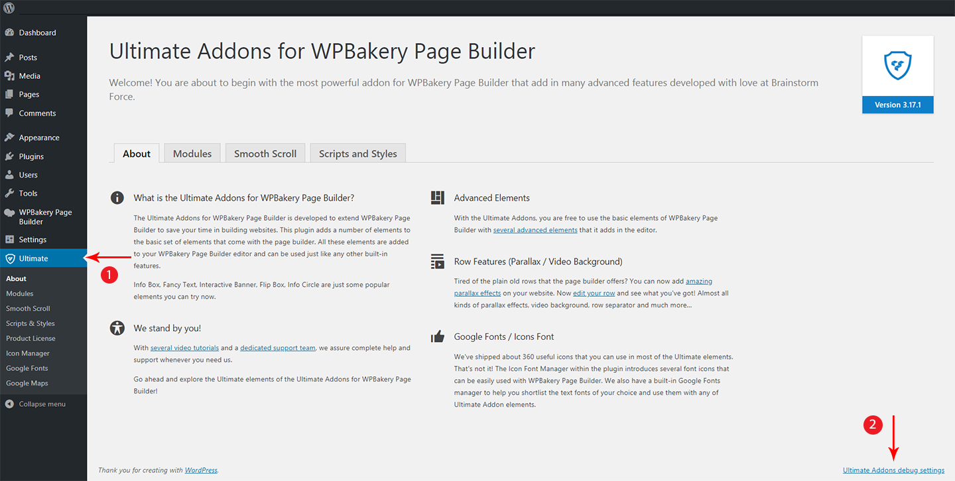The width and height of the screenshot is (955, 481).
Task: Click the Appearance paintbrush icon
Action: [x=9, y=138]
